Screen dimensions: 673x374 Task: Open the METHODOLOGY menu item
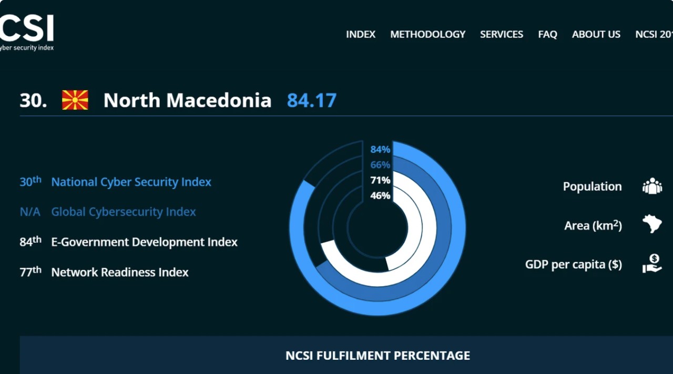point(428,34)
